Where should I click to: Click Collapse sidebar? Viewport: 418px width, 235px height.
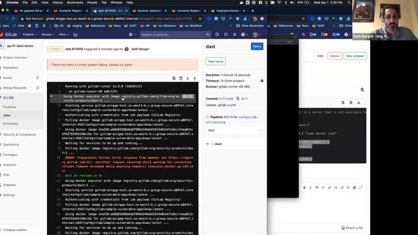tap(15, 230)
